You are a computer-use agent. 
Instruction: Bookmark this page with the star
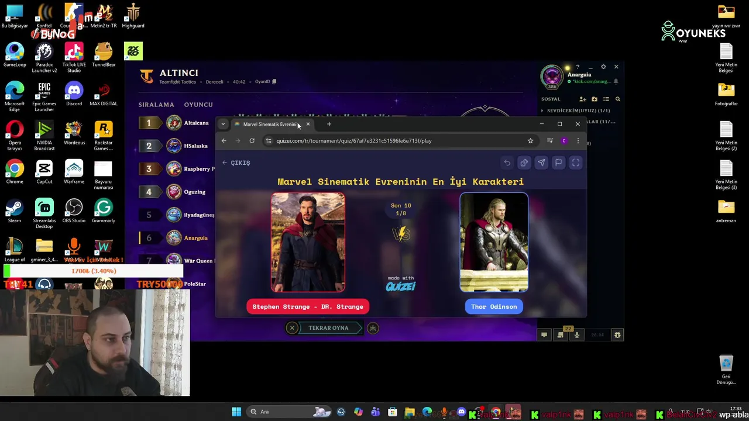pos(530,140)
